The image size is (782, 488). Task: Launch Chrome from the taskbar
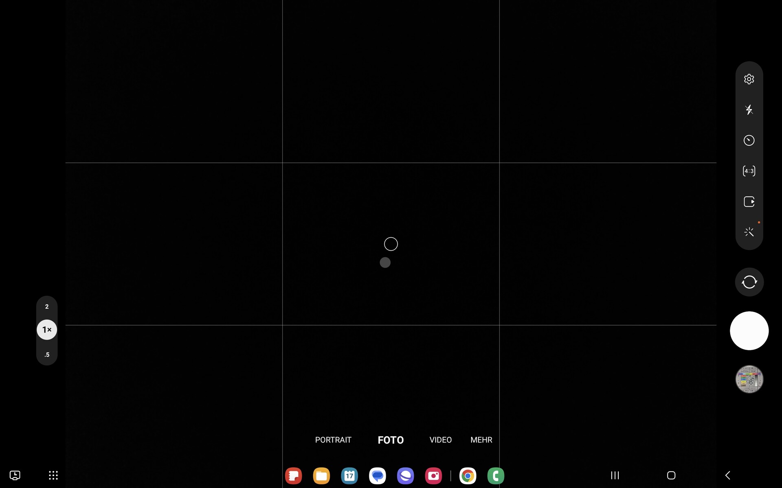coord(468,476)
